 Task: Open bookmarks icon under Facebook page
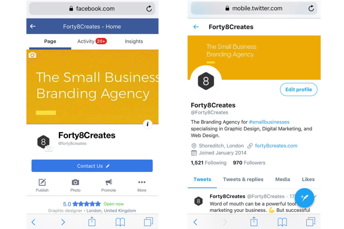(120, 222)
